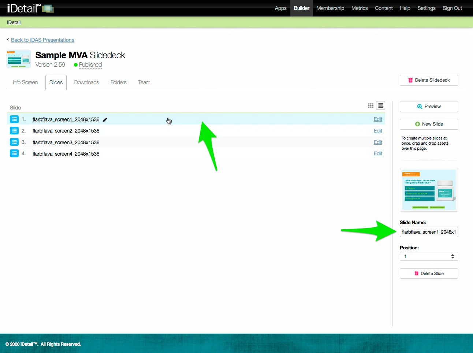Switch to the Team tab
Screen dimensions: 473x353
point(144,82)
